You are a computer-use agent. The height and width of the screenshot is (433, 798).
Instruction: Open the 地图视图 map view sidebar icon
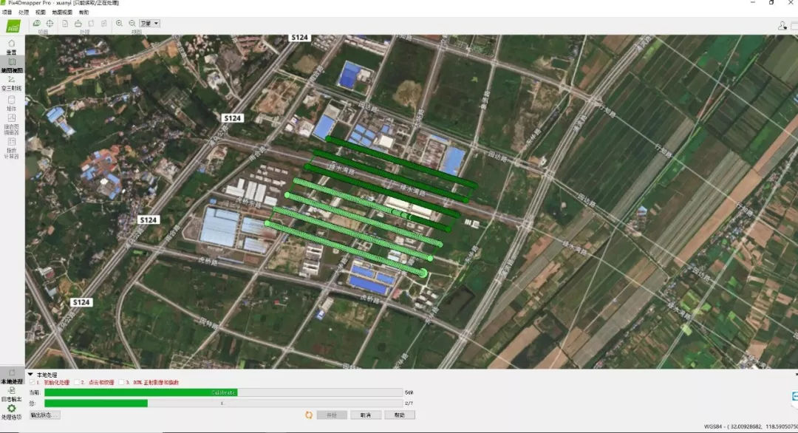tap(12, 64)
